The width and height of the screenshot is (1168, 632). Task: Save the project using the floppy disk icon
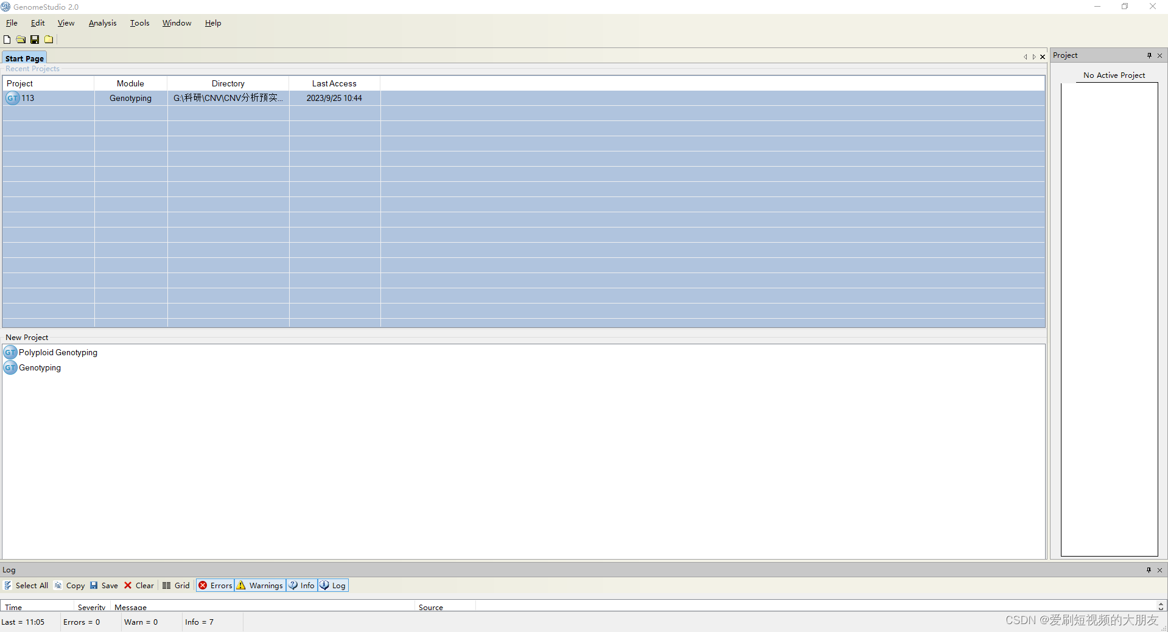coord(34,39)
